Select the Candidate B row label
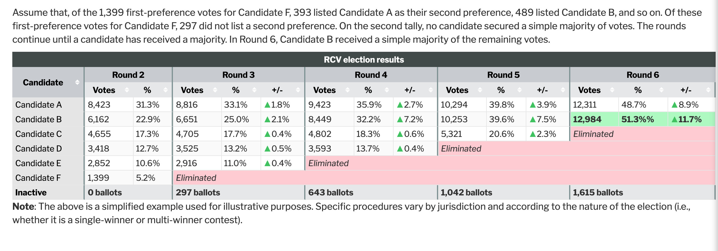The width and height of the screenshot is (718, 251). pyautogui.click(x=38, y=119)
